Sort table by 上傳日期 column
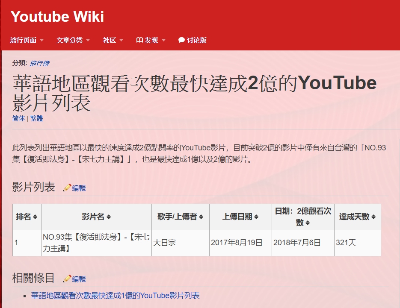Screen dimensions: 400x308 pos(240,217)
